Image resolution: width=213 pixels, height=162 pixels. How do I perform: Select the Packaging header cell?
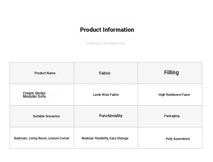[x=170, y=116]
